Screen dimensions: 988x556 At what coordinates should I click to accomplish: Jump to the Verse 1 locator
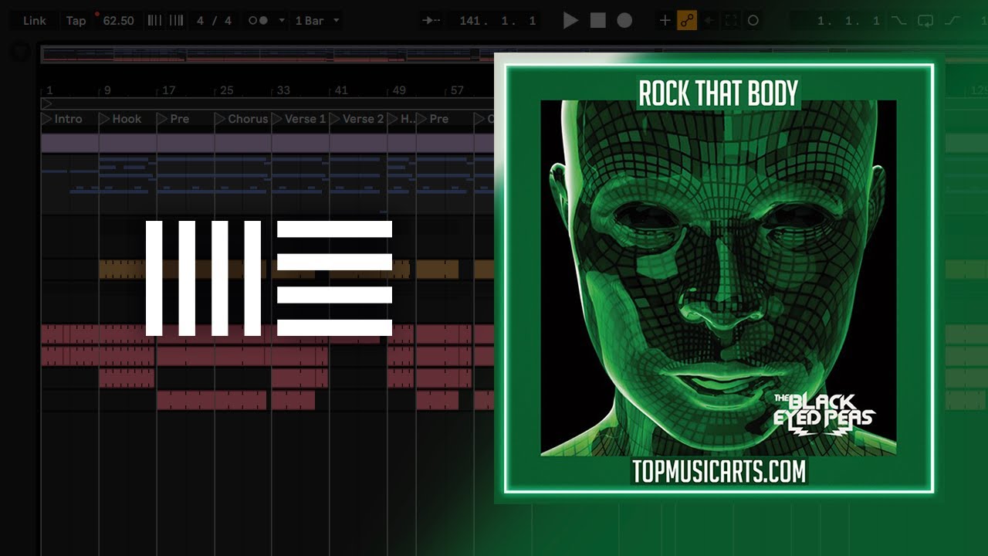pyautogui.click(x=299, y=119)
